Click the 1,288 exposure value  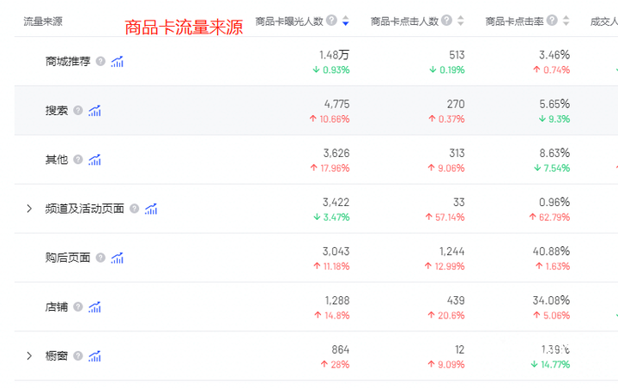point(337,300)
